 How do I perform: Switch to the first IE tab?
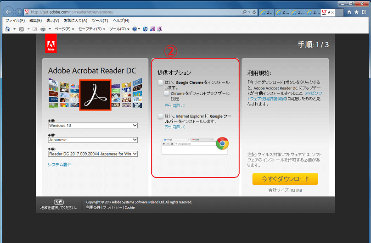(267, 12)
